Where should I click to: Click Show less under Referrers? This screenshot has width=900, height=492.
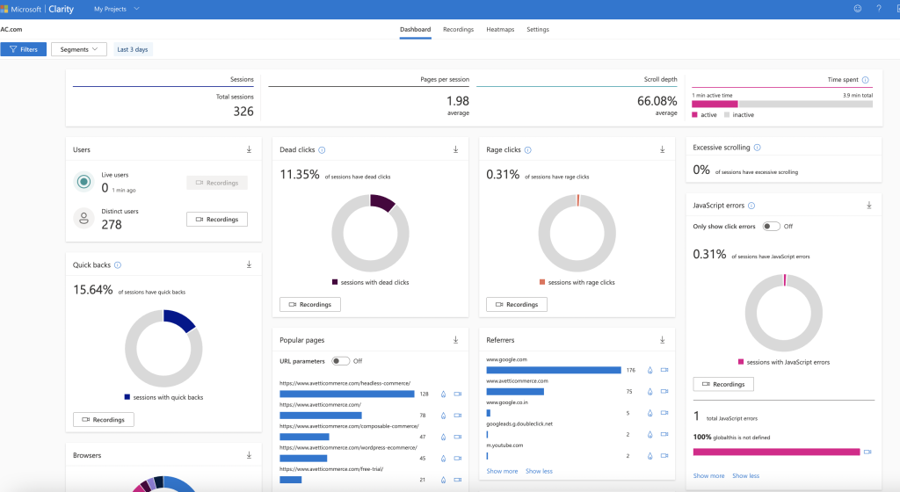click(x=539, y=472)
